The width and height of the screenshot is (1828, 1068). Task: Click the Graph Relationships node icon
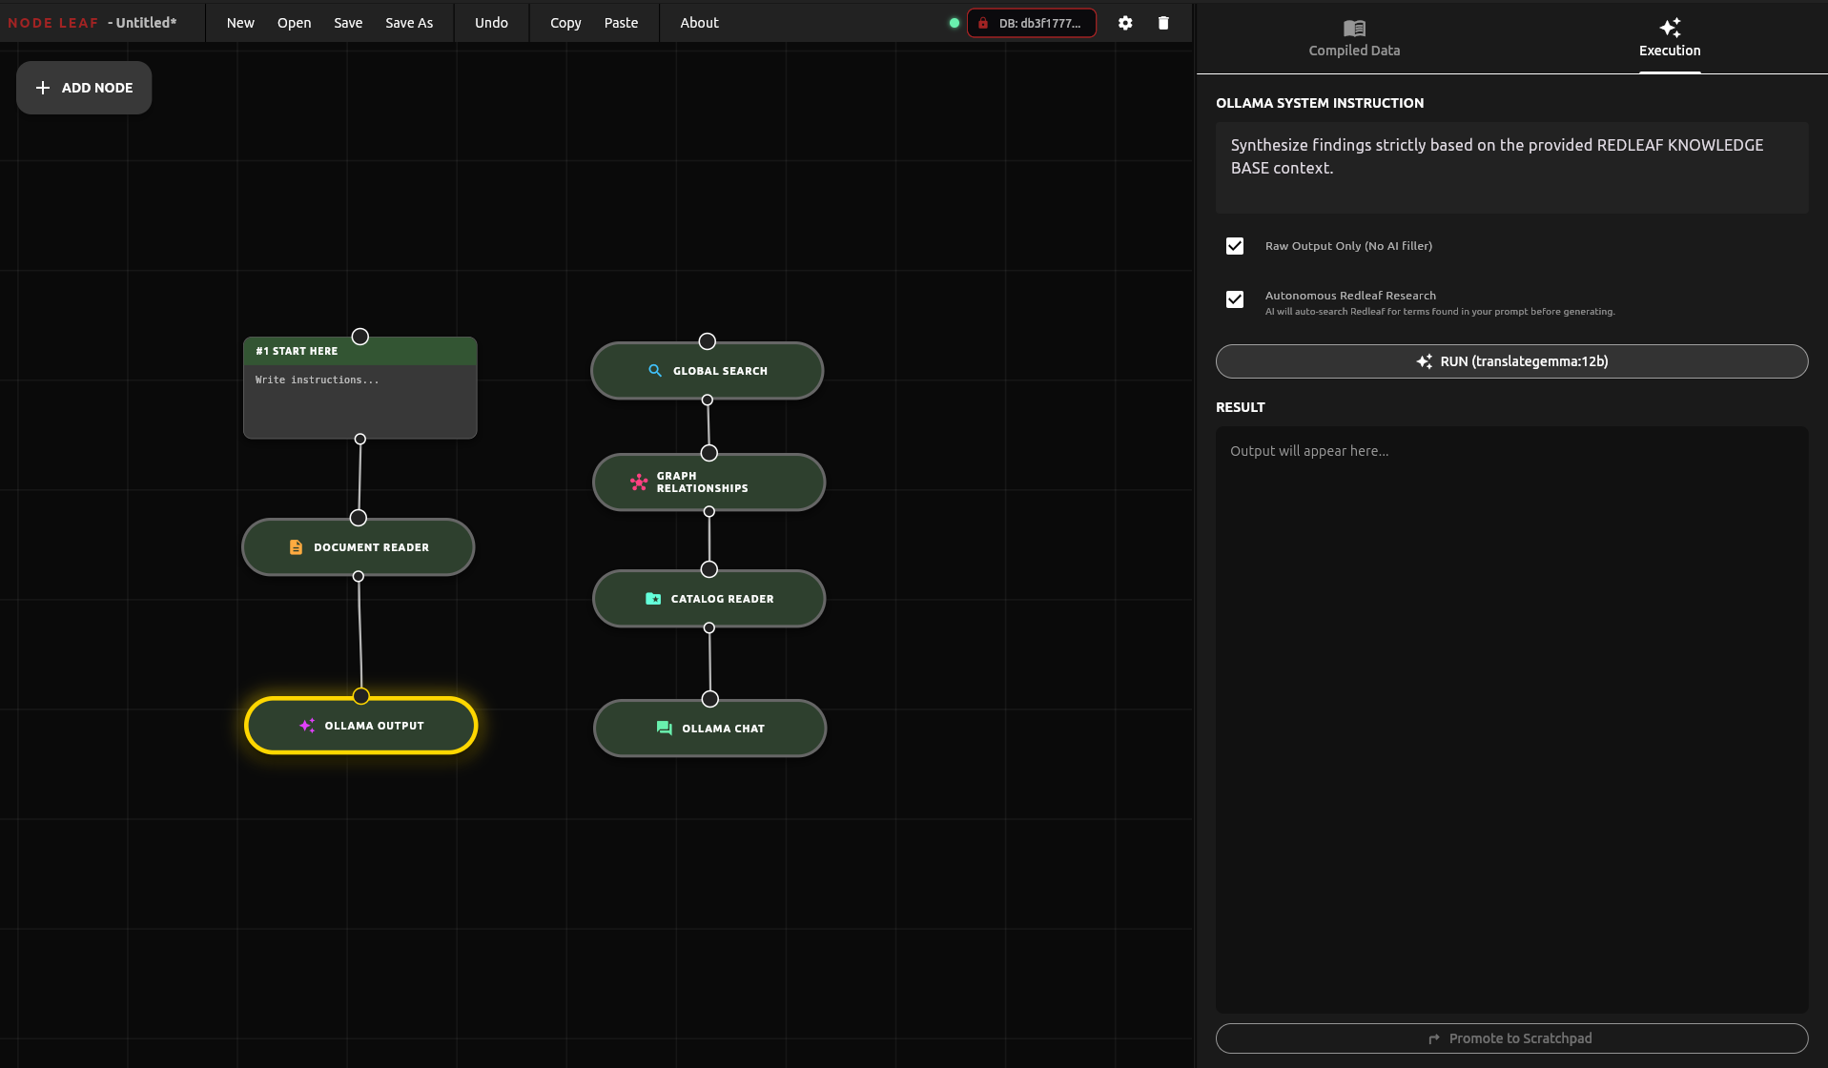(x=639, y=483)
